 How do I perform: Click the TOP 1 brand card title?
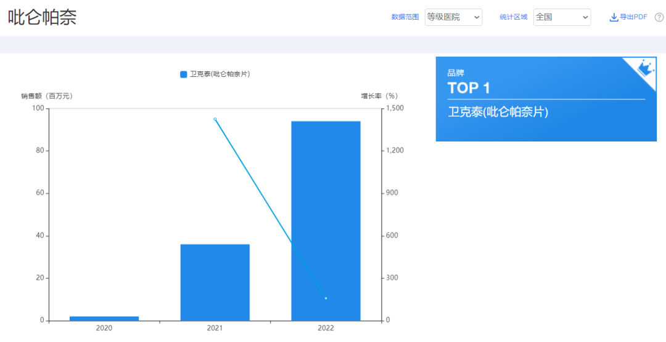coord(469,88)
